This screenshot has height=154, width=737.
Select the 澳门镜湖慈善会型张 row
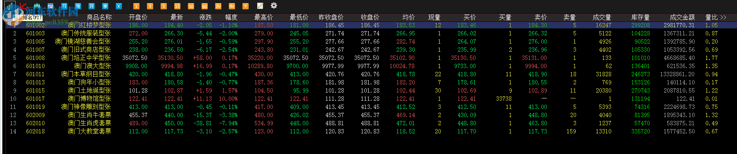[x=371, y=42]
